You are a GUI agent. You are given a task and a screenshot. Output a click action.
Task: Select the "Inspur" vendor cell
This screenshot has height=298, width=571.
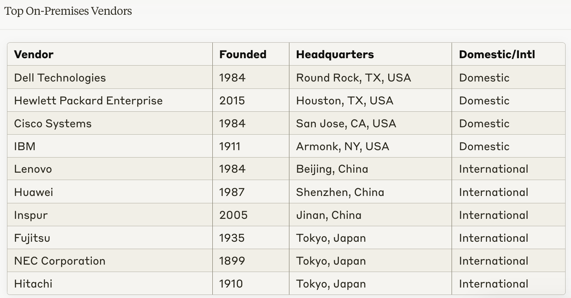110,215
